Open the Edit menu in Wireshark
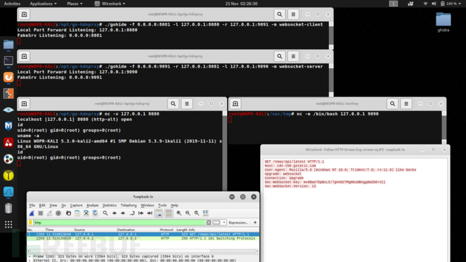The height and width of the screenshot is (262, 466). (42, 205)
